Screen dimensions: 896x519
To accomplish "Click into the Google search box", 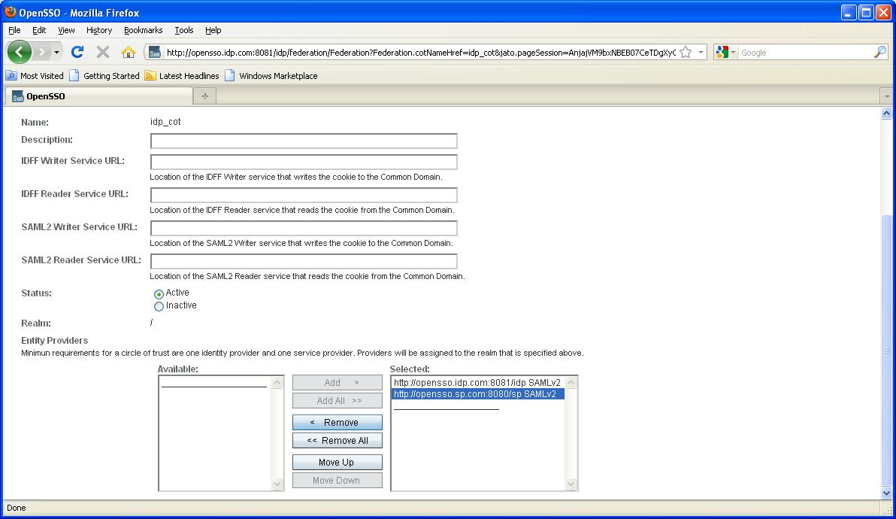I will [x=806, y=53].
